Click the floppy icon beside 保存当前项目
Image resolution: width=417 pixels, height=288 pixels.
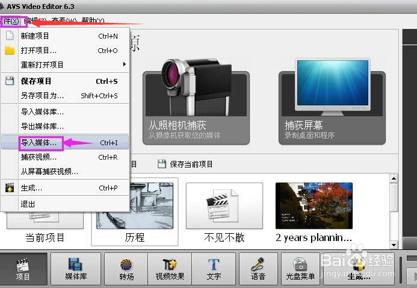162,164
